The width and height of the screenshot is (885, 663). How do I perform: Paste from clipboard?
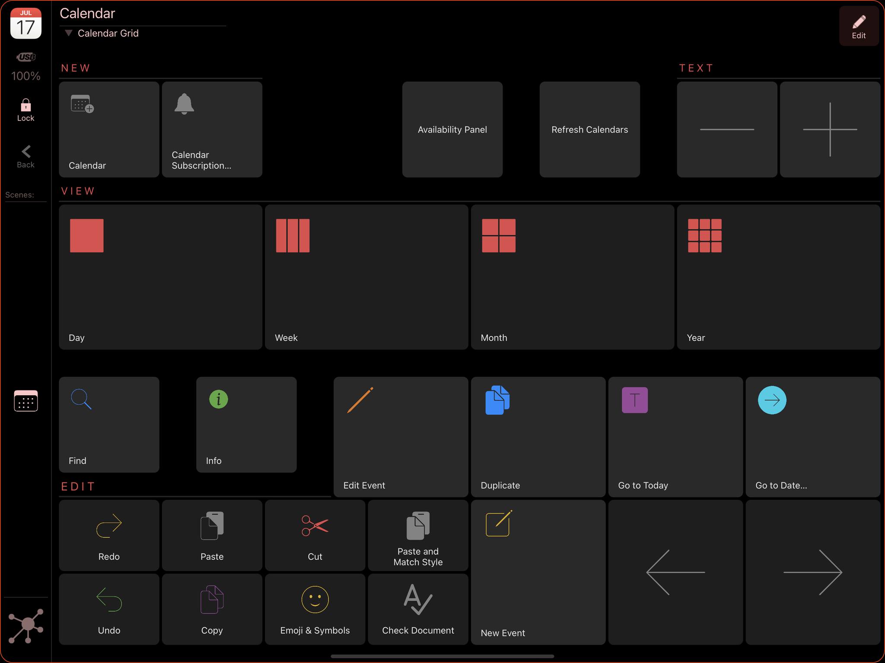pos(212,535)
